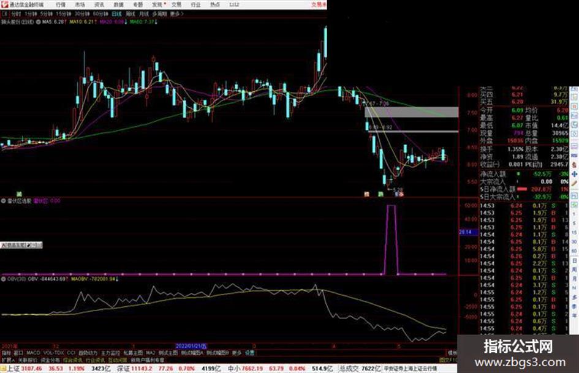Open the 互动问答 tab
Image resolution: width=579 pixels, height=373 pixels.
point(118,360)
